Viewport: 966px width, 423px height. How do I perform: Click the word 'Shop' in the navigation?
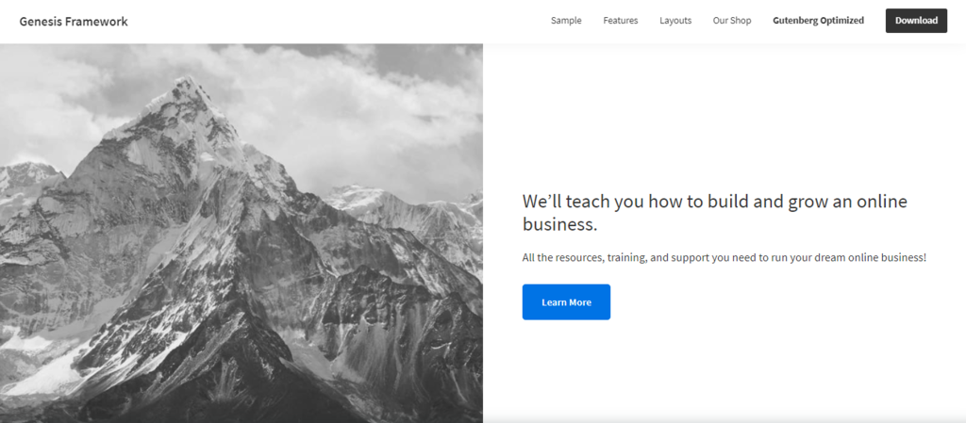[x=741, y=21]
